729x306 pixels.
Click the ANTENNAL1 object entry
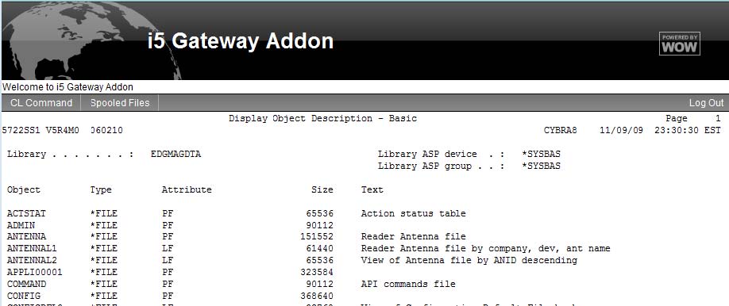[32, 248]
